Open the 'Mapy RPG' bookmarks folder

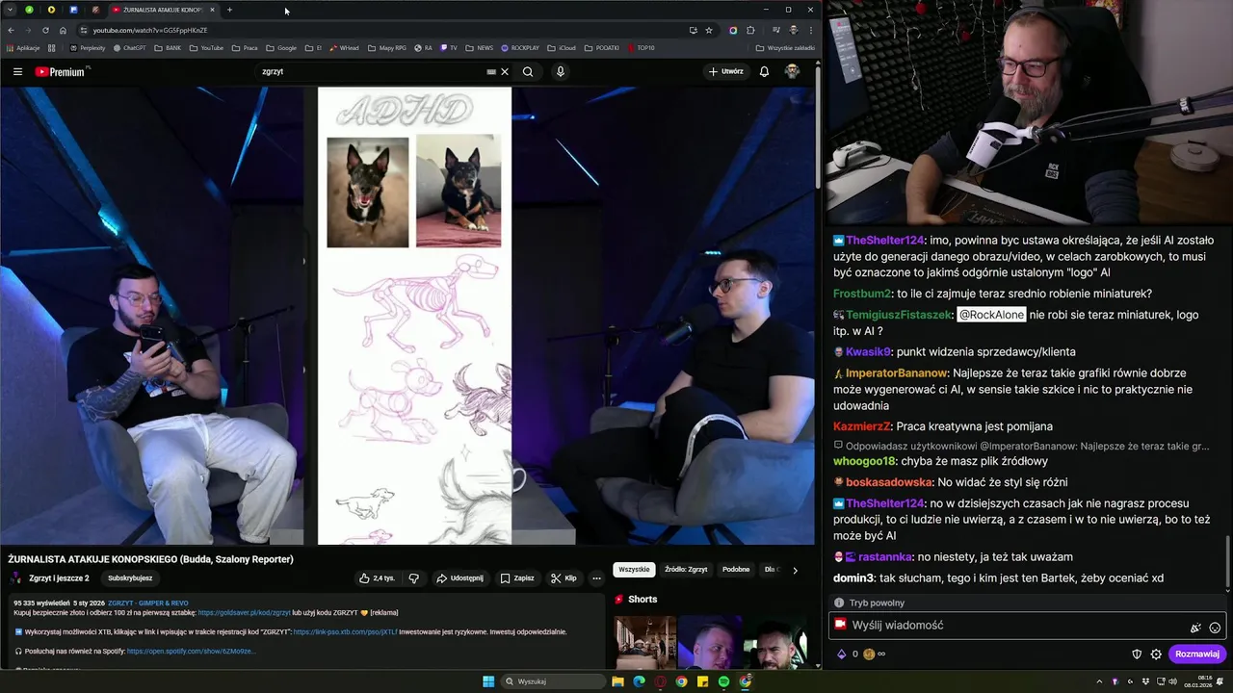click(x=387, y=47)
